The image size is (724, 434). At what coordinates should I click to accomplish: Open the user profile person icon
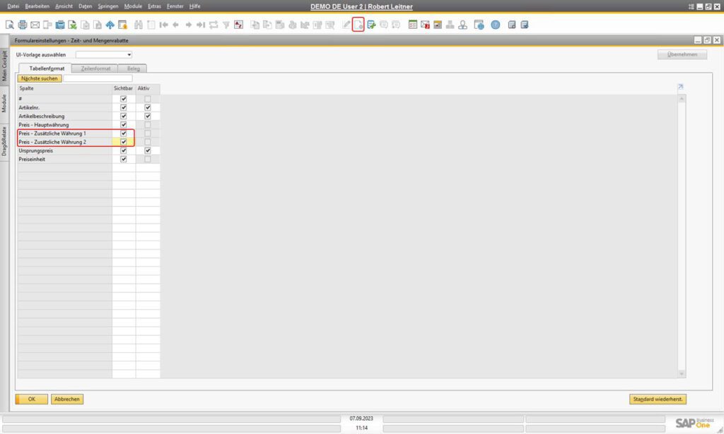(x=462, y=25)
